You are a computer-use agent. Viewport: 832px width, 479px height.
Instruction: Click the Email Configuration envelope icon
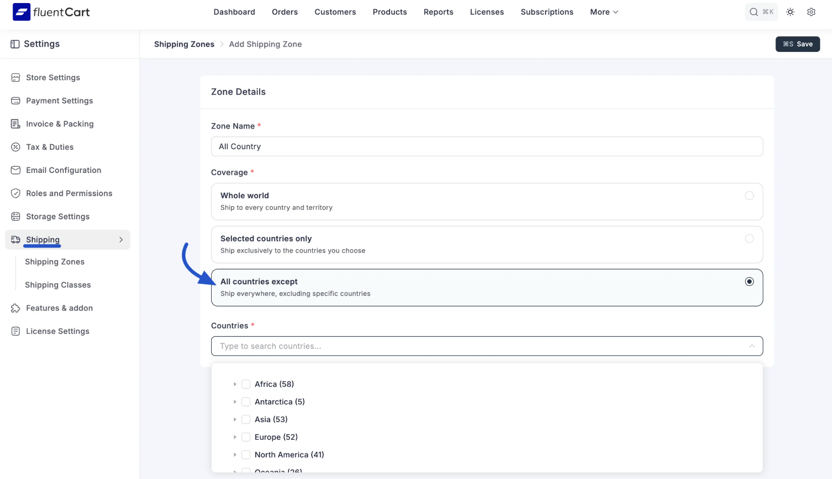16,170
